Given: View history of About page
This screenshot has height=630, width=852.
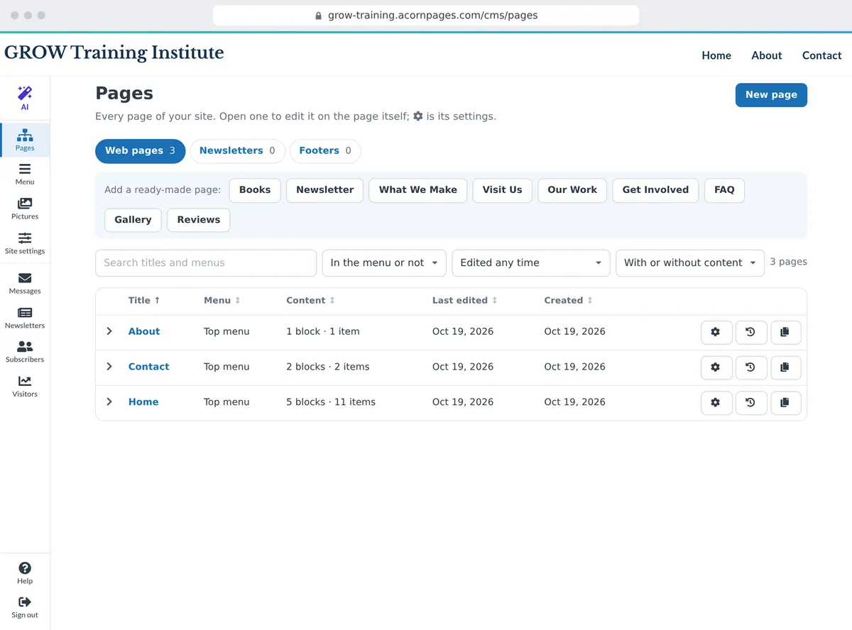Looking at the screenshot, I should click(751, 332).
